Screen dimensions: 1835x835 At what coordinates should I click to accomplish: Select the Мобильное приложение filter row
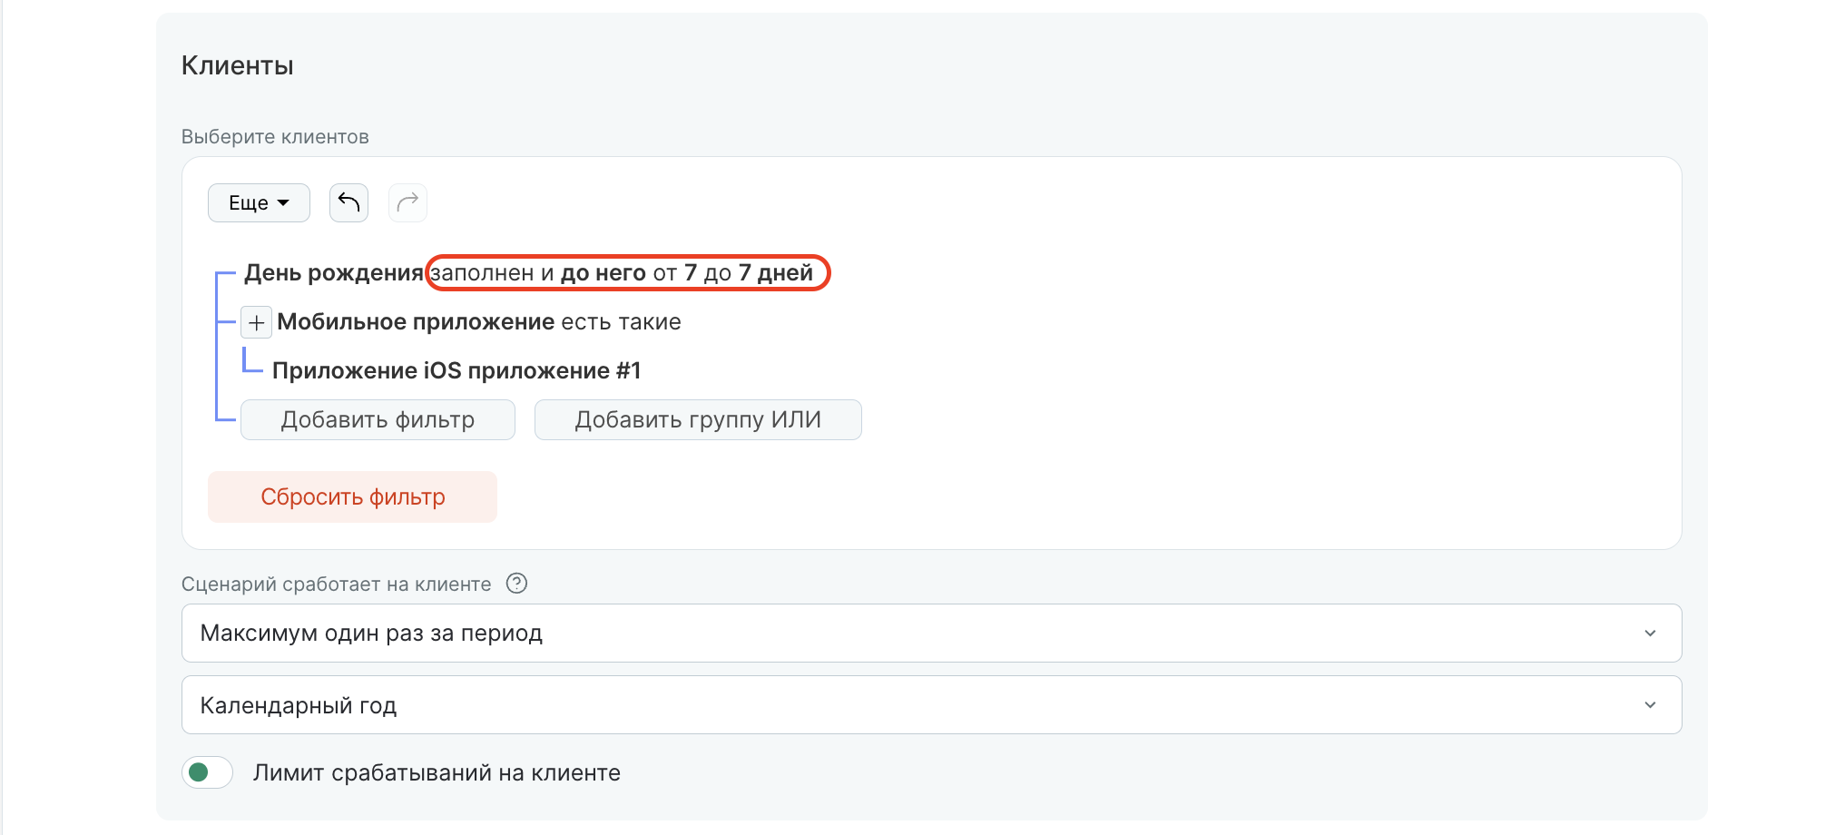click(478, 322)
